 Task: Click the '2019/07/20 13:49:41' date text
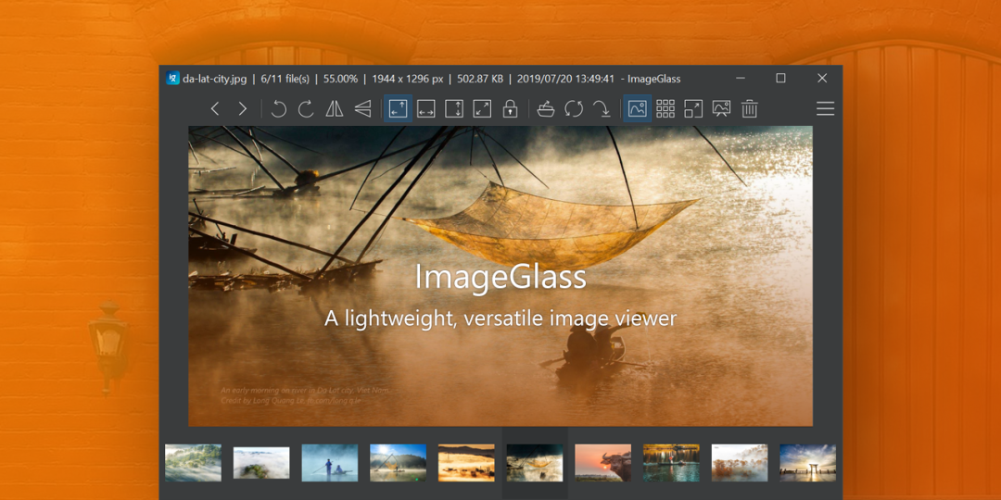[565, 79]
